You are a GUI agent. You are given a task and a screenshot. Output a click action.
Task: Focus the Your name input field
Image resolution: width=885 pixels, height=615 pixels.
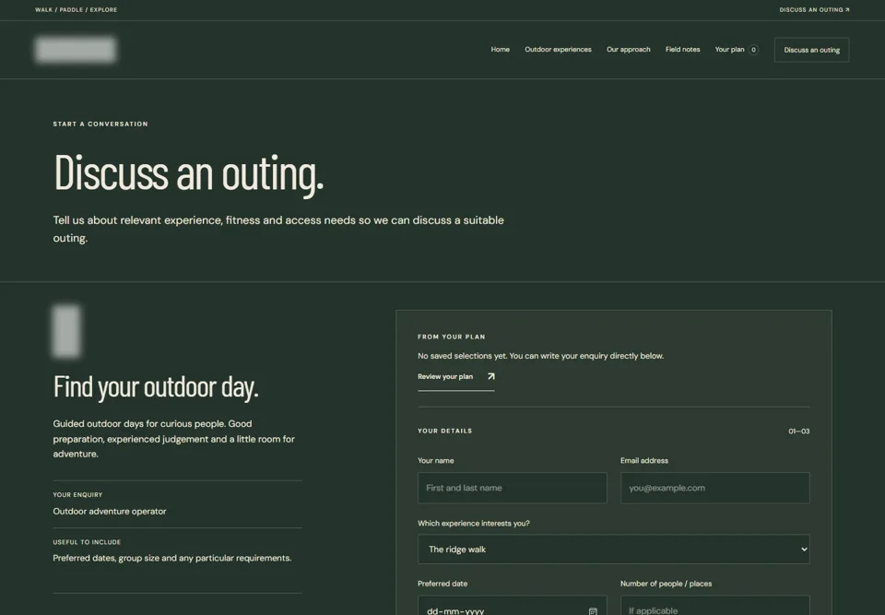click(512, 488)
